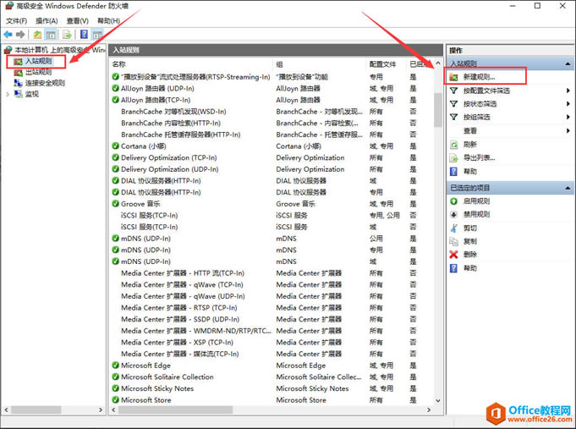Select the AllJoyn 路由器(TCP-In) rule
Image resolution: width=576 pixels, height=429 pixels.
(156, 100)
